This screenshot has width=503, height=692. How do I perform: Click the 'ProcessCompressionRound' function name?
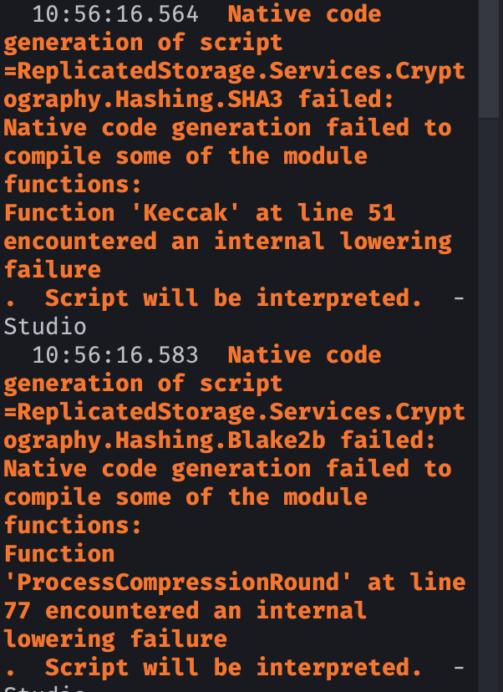[x=170, y=583]
